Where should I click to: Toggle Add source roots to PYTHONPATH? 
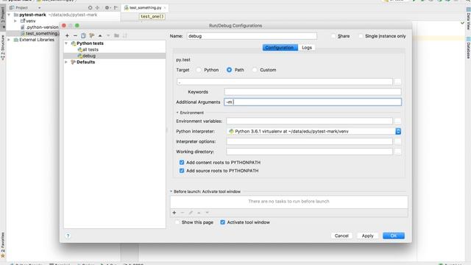(x=182, y=171)
